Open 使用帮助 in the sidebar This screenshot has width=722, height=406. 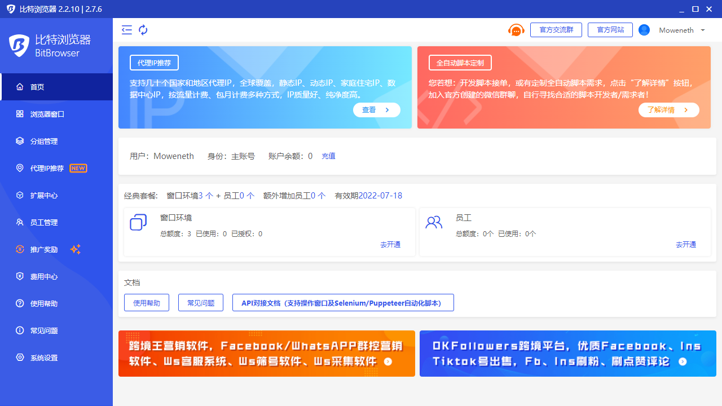(56, 303)
